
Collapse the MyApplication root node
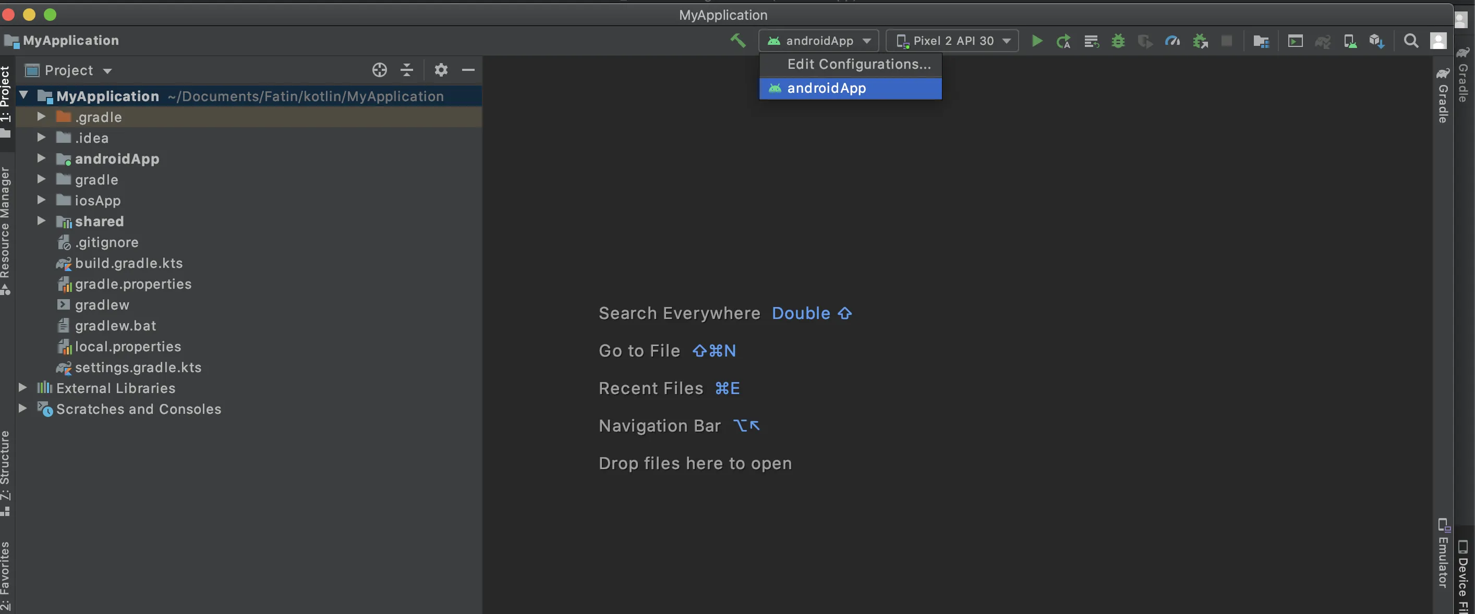23,95
